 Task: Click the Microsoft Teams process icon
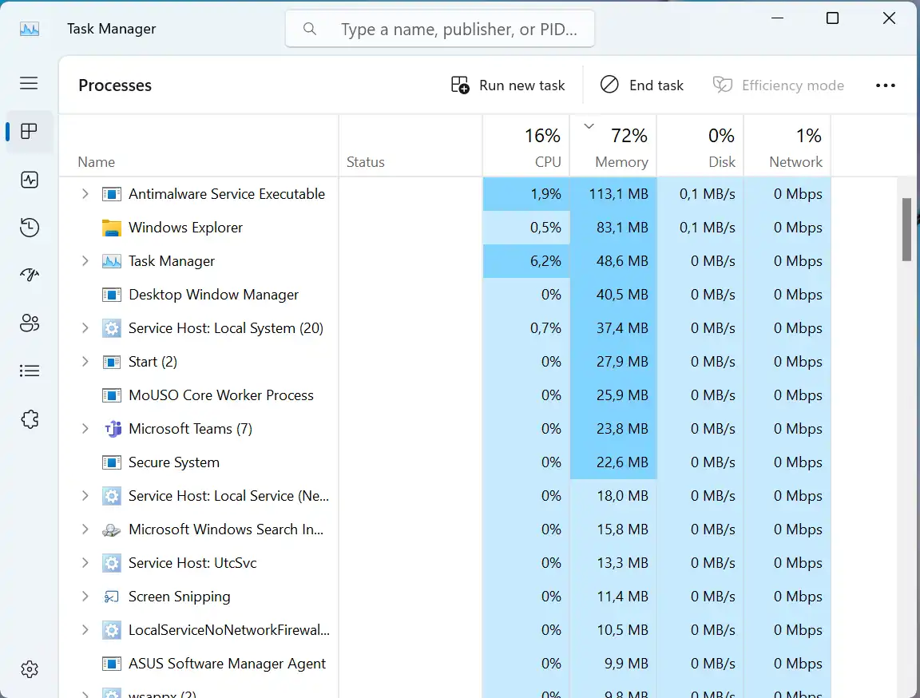pos(112,429)
